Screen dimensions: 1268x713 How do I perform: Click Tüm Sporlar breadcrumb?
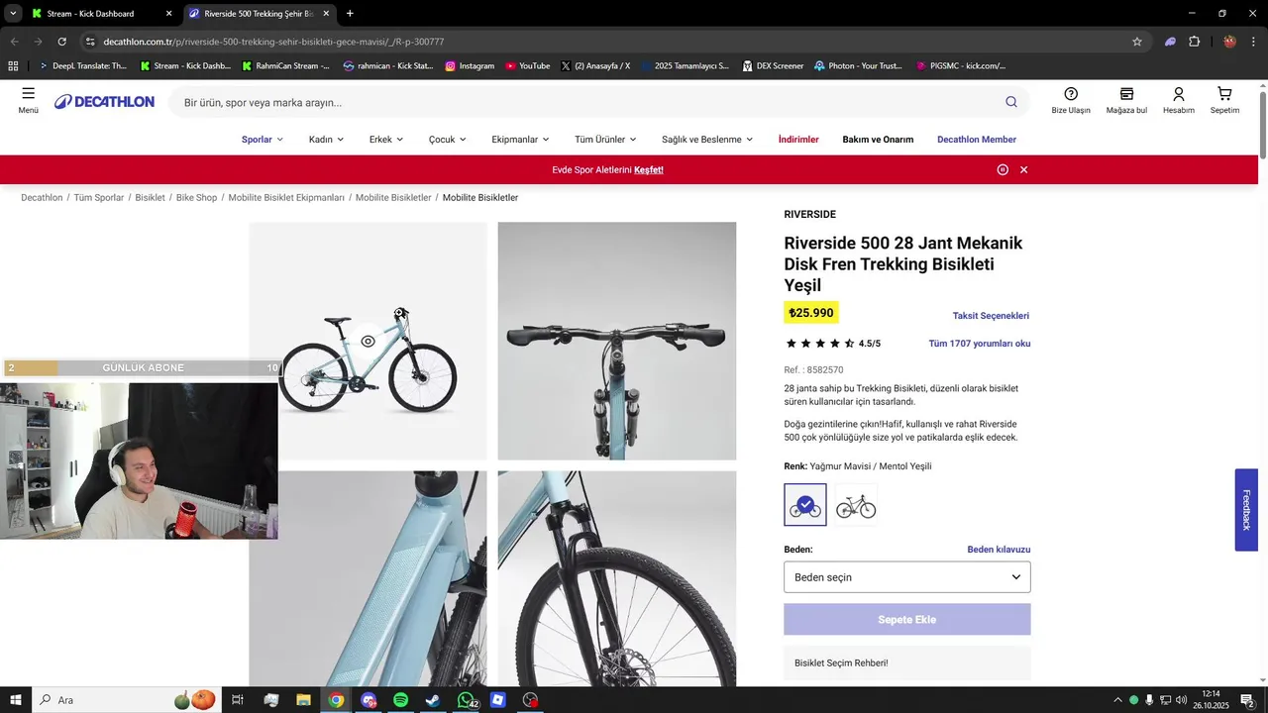[x=99, y=198]
